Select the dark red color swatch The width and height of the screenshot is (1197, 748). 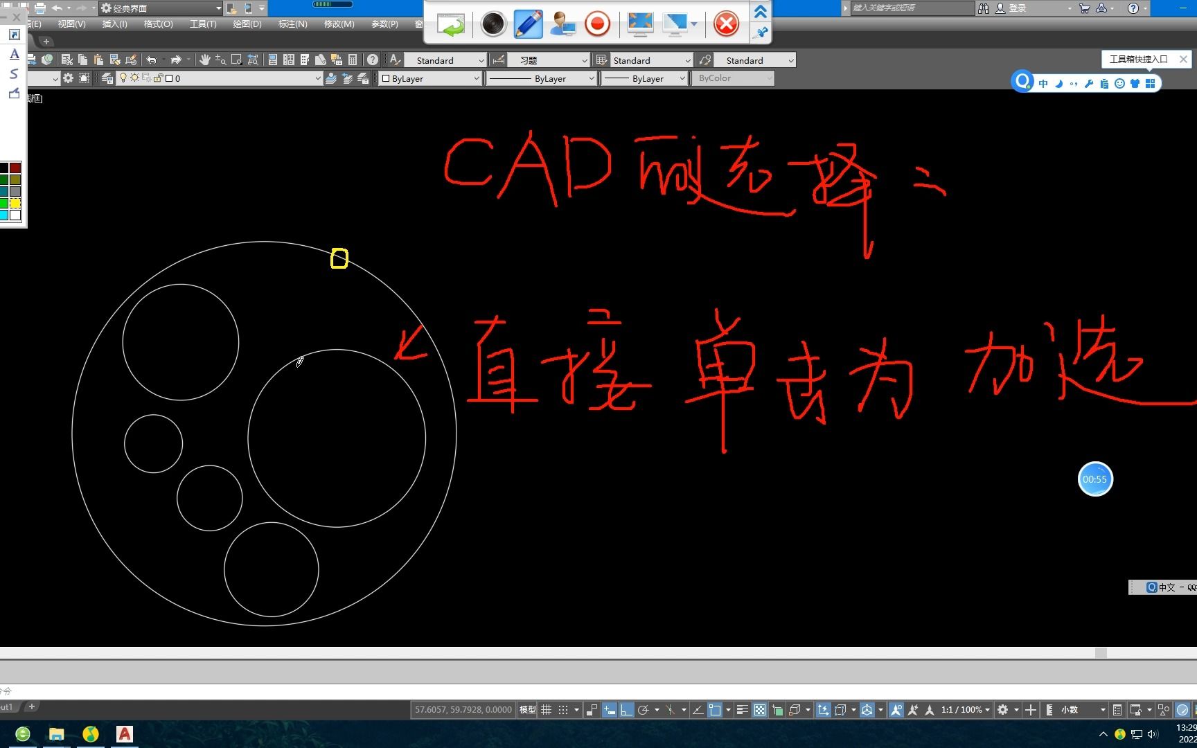[15, 168]
